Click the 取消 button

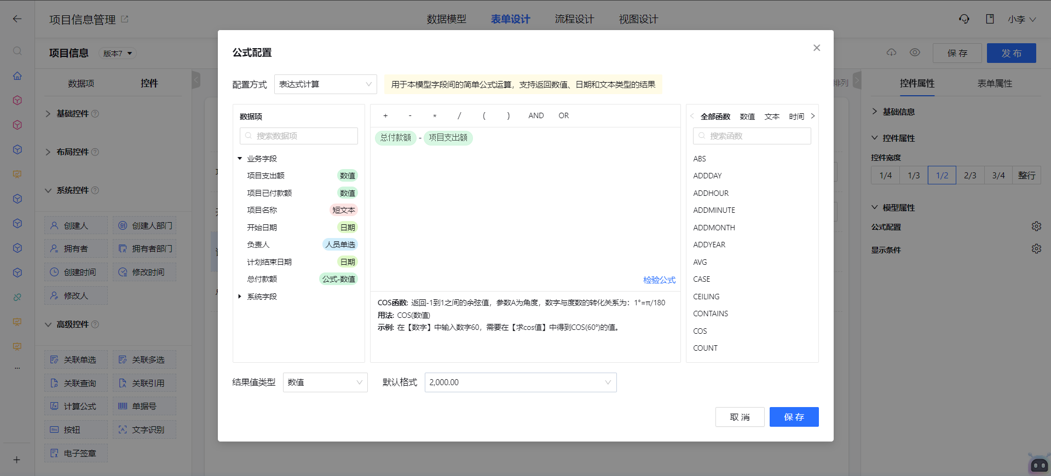tap(740, 417)
